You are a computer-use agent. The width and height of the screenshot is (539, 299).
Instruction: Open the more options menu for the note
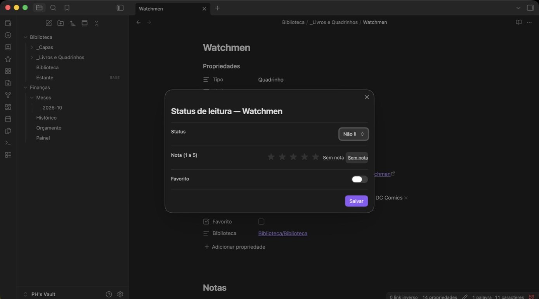tap(529, 22)
